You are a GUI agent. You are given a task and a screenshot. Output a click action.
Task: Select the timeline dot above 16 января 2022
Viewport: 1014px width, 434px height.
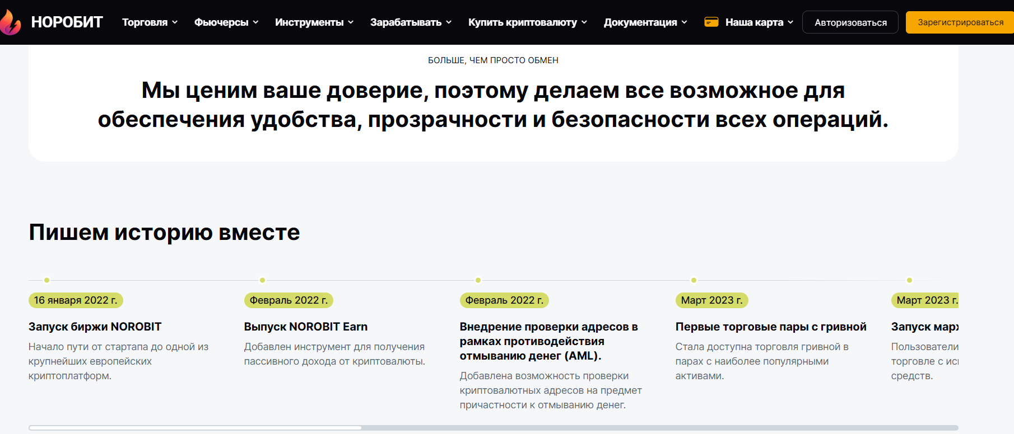coord(46,280)
